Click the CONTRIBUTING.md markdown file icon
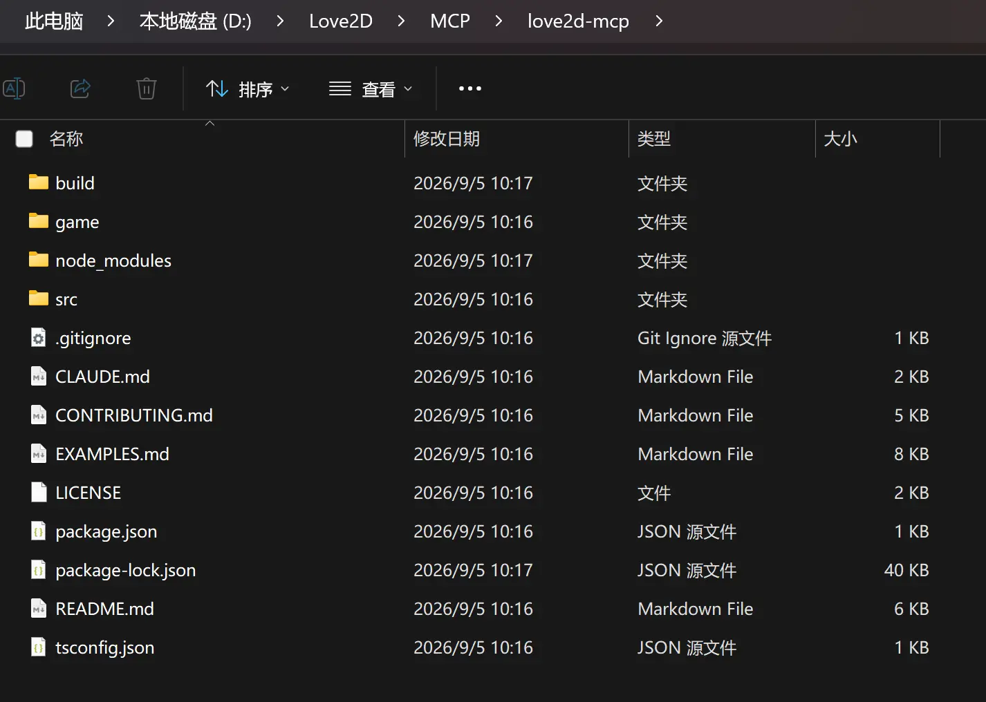986x702 pixels. click(x=39, y=415)
